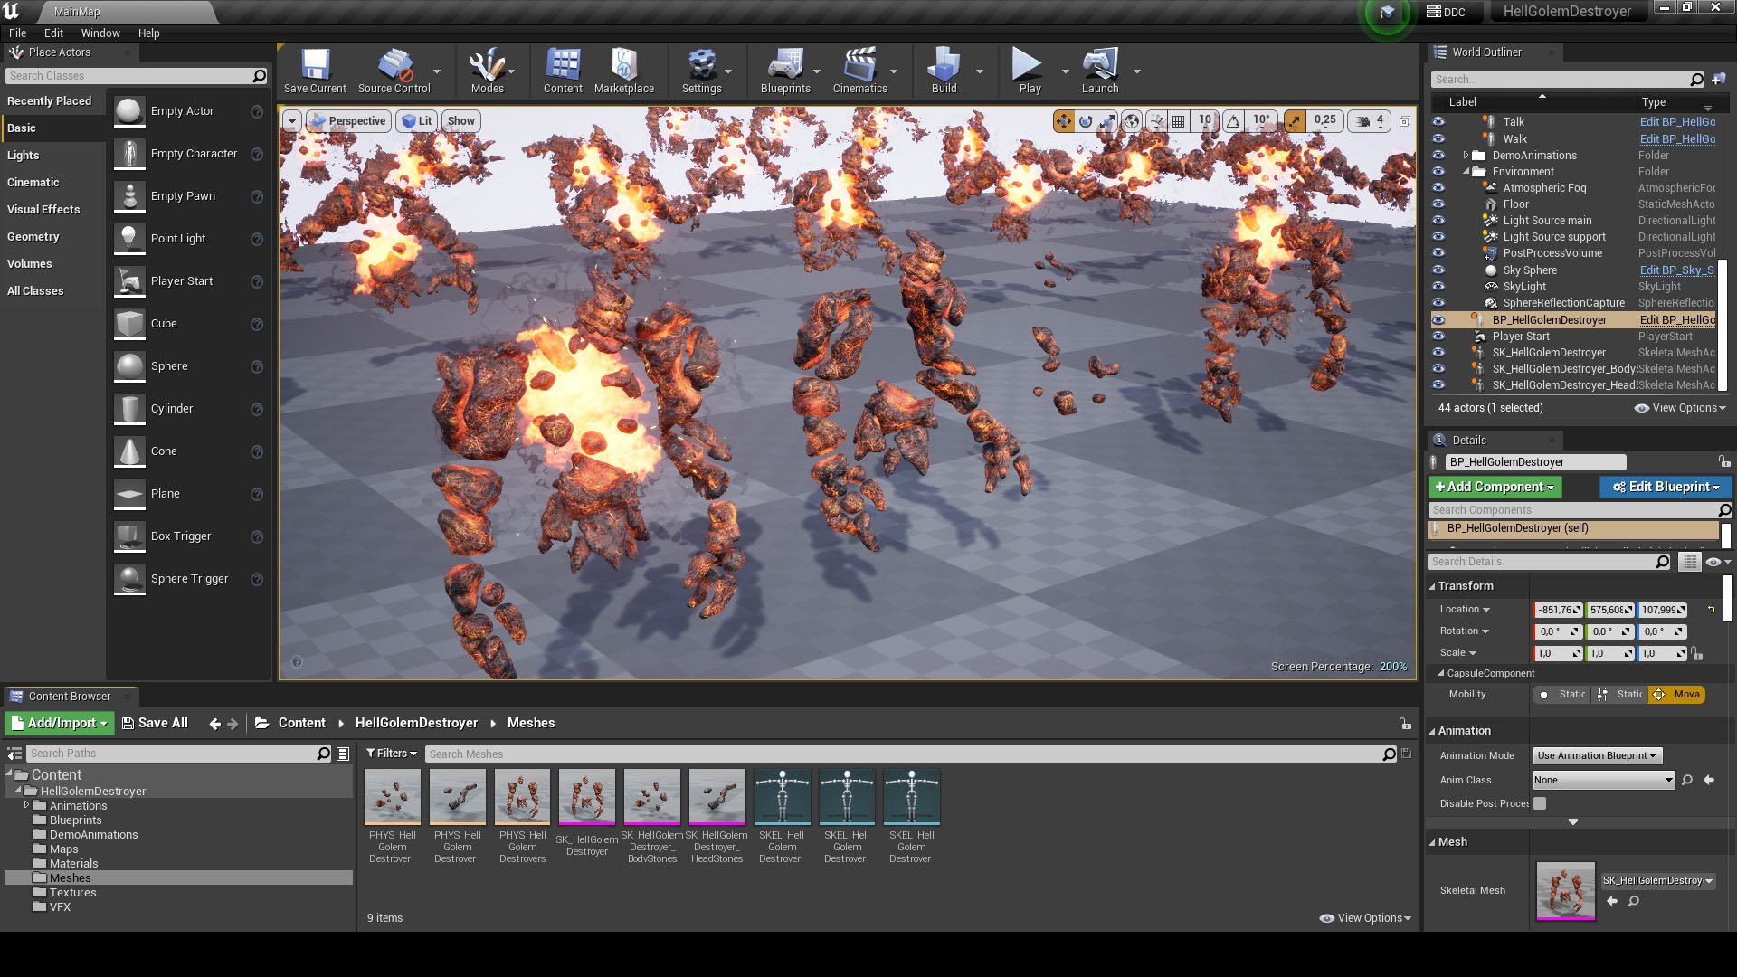Start Play in editor
The image size is (1737, 977).
[x=1030, y=71]
